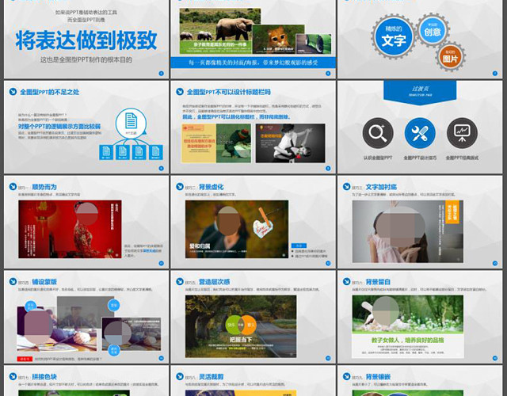Image resolution: width=507 pixels, height=396 pixels.
Task: Open the girl photo in 文字加衬底 slide
Action: pyautogui.click(x=408, y=231)
